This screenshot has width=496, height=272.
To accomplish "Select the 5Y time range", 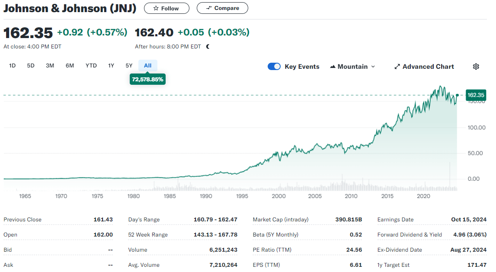I will [129, 66].
